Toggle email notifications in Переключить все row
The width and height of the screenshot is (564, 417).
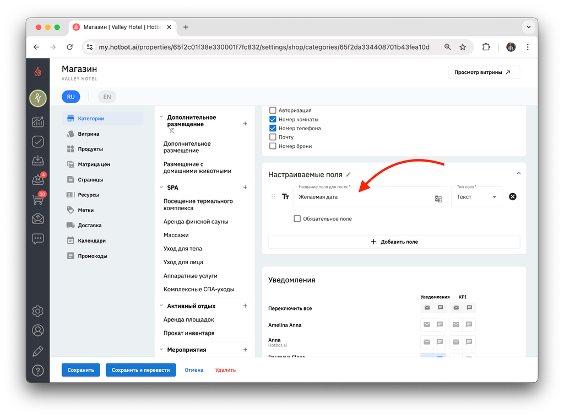[x=427, y=308]
